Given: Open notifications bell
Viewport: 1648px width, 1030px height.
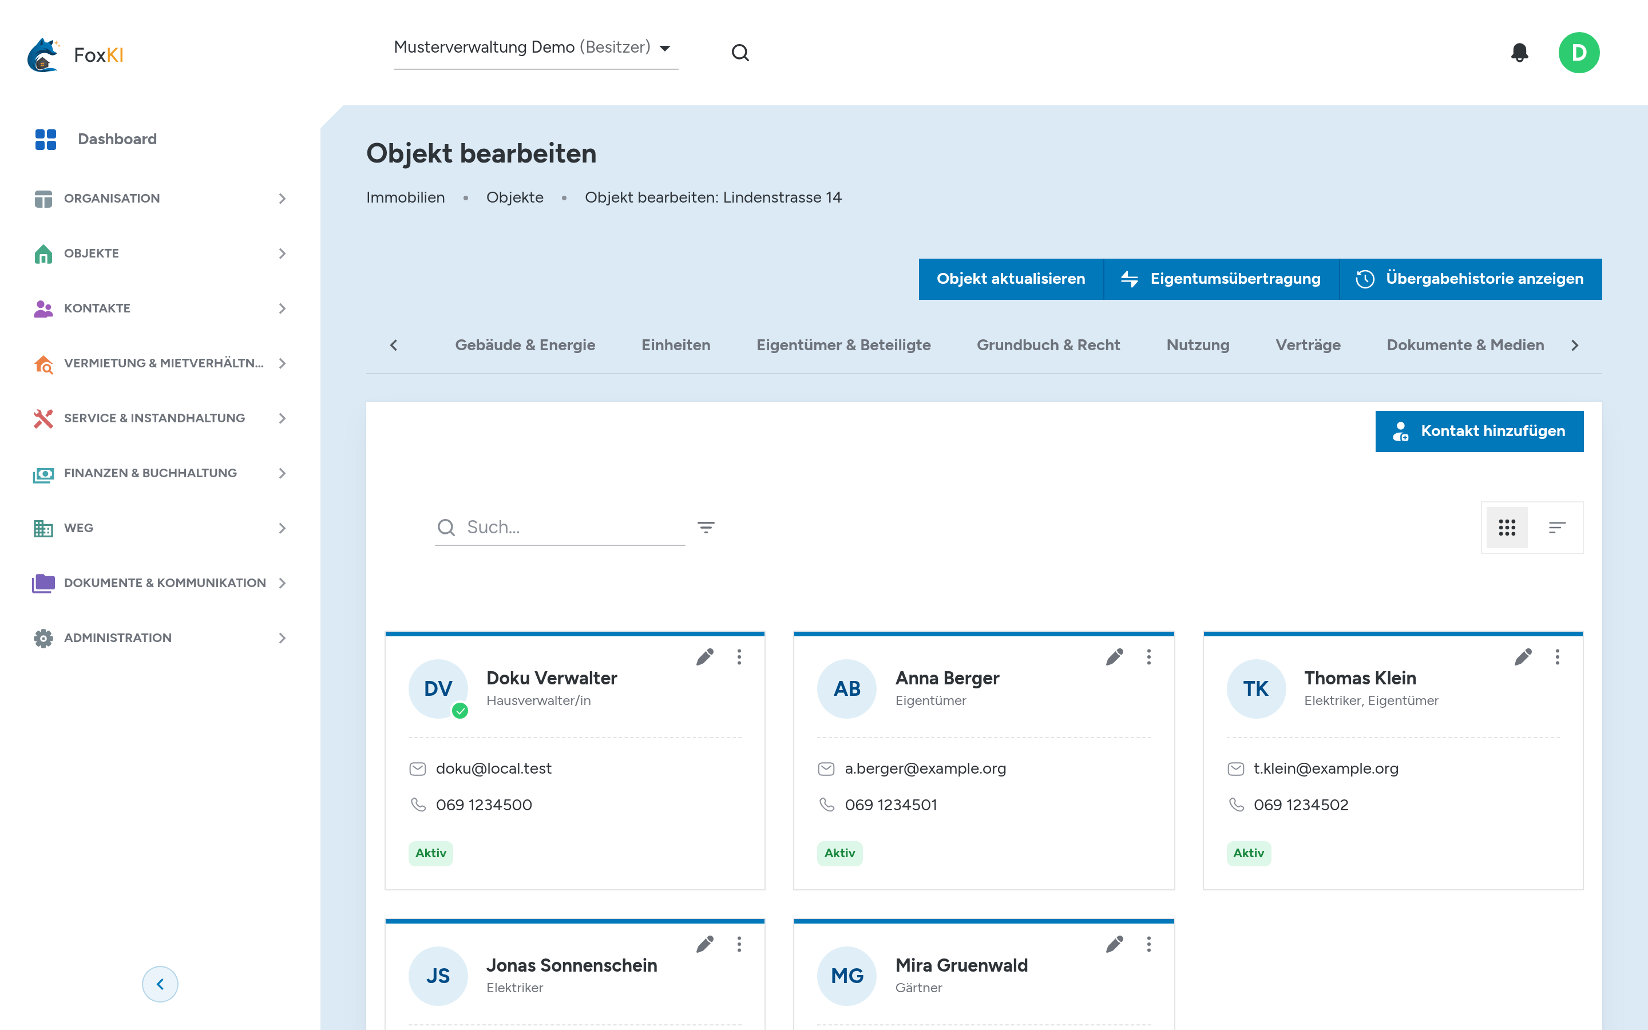Looking at the screenshot, I should pos(1519,53).
